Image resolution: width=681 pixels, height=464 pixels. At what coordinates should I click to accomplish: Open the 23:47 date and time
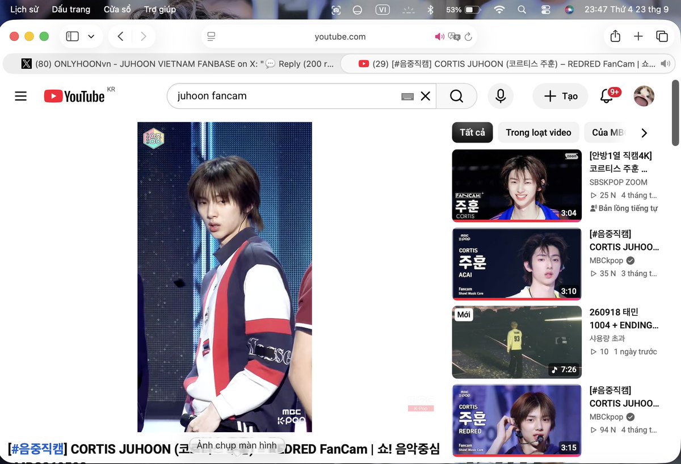pos(627,10)
